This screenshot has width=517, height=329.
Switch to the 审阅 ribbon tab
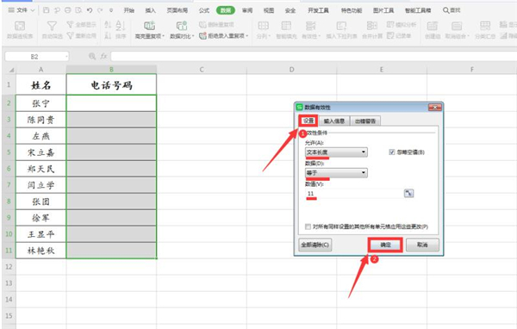click(247, 10)
